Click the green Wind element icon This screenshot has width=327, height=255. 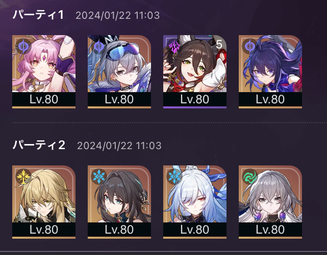coord(249,177)
